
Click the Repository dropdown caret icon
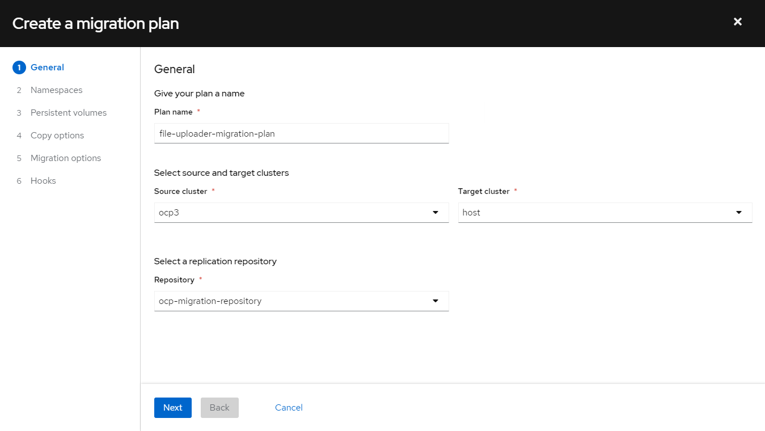(x=436, y=301)
